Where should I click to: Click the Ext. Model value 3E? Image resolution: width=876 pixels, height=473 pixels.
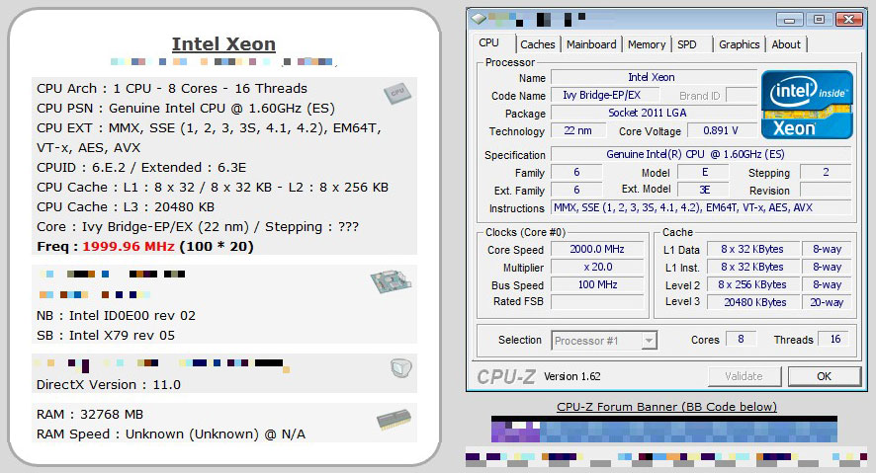point(705,190)
